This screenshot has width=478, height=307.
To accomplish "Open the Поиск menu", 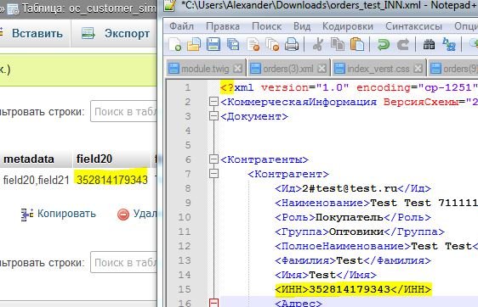I will point(267,26).
